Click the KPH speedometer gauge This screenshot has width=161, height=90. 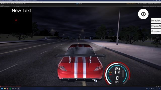coord(117,73)
